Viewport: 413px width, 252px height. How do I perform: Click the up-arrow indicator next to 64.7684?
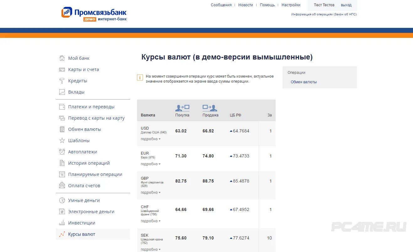[x=231, y=131]
